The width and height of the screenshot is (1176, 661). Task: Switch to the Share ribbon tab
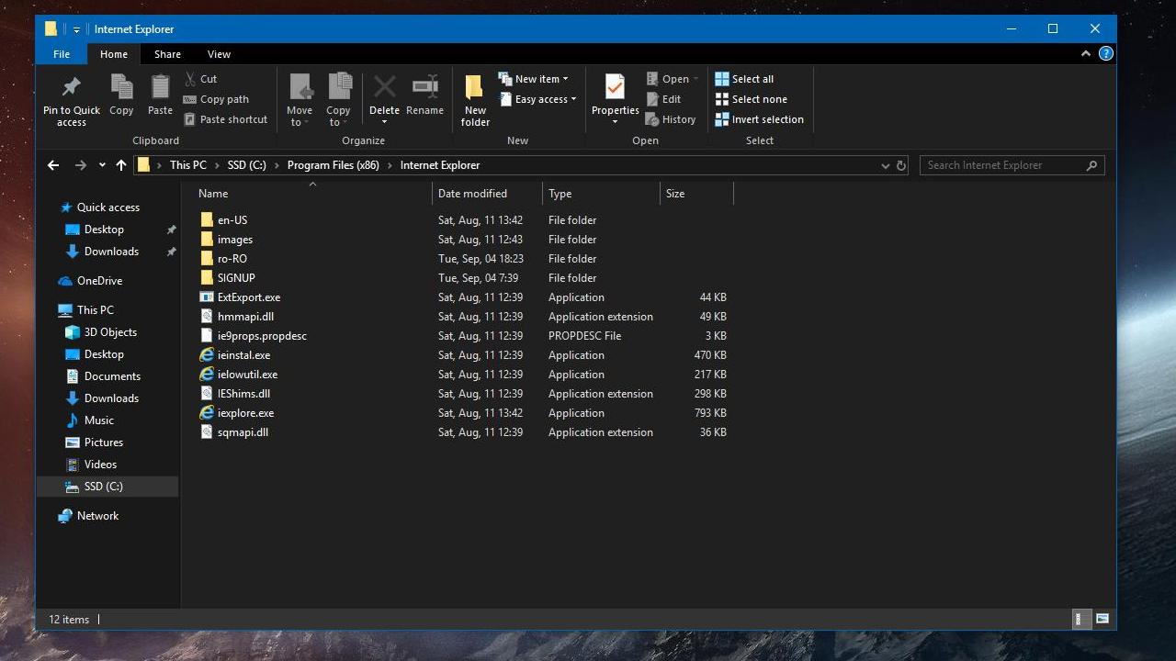point(167,54)
